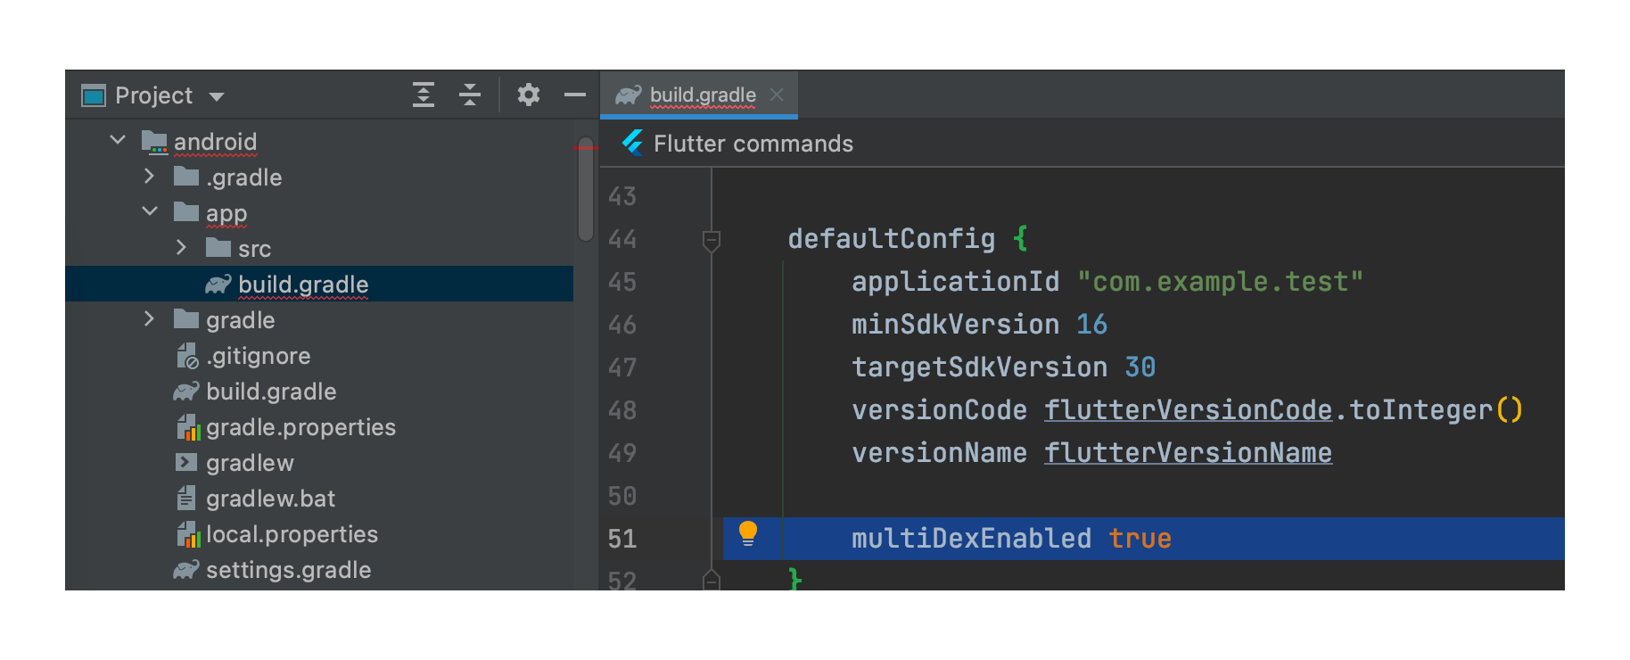
Task: Expand the src folder
Action: tap(181, 247)
